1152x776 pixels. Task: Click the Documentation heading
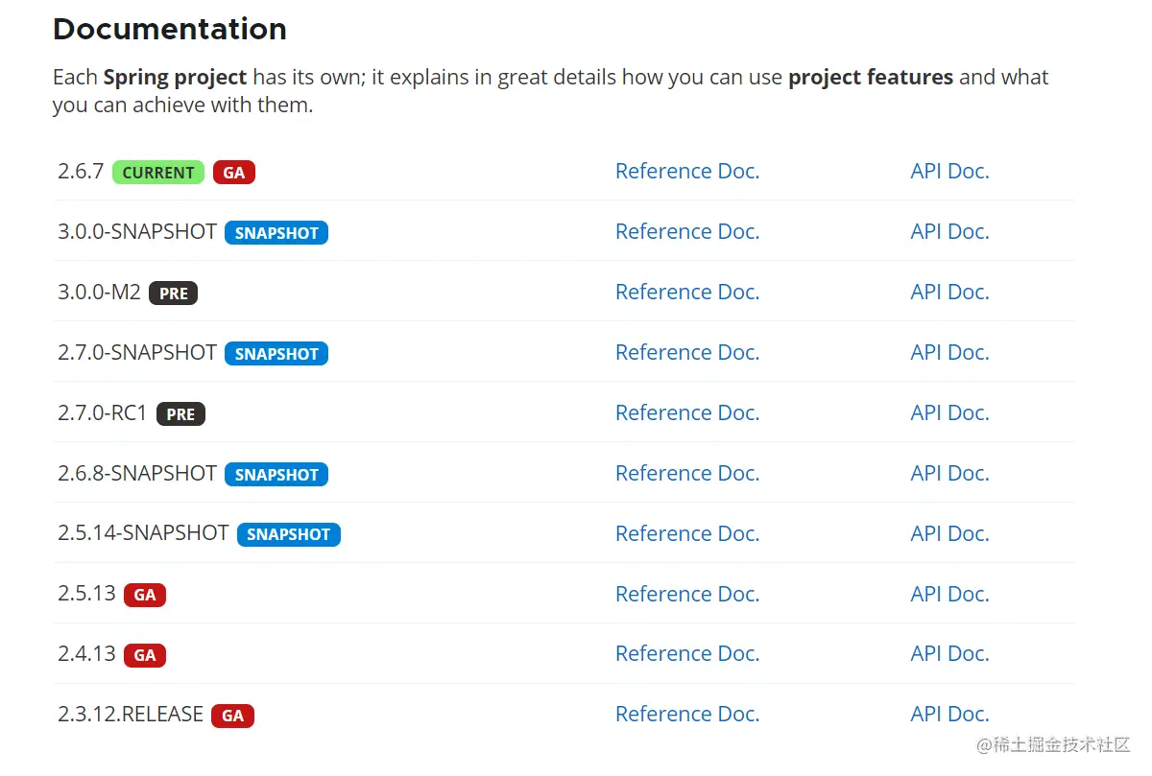point(170,29)
